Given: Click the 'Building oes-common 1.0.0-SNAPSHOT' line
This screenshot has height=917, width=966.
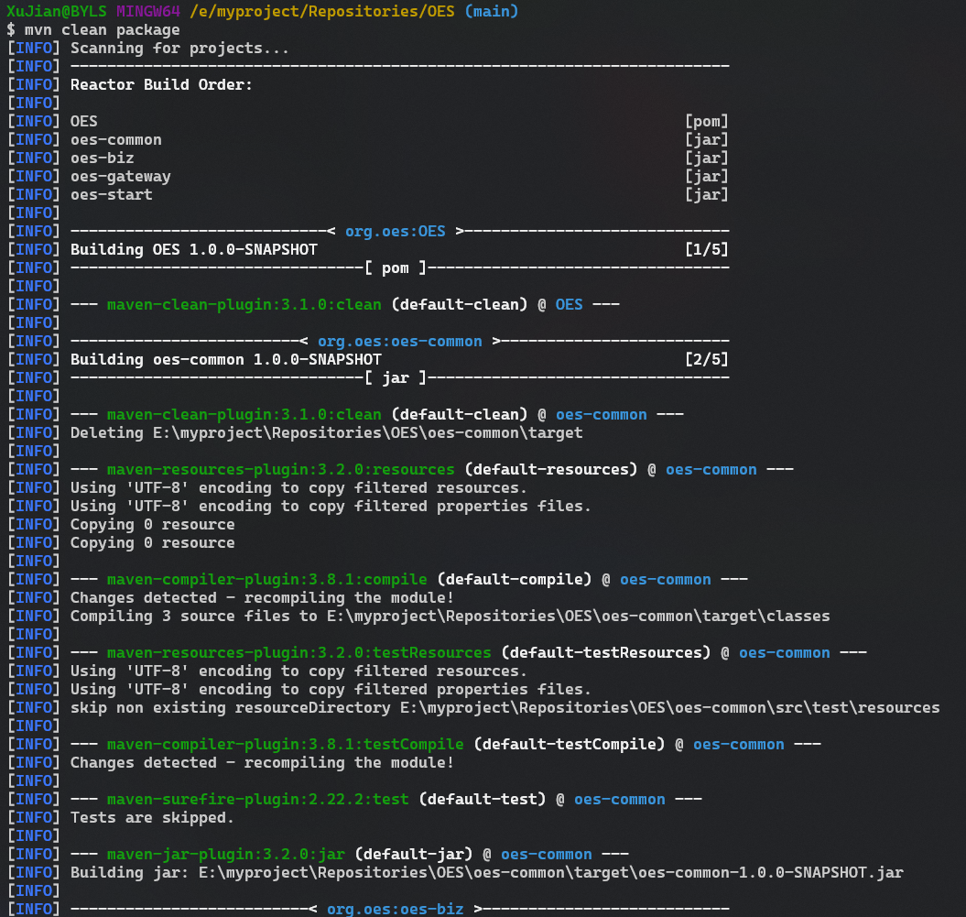Looking at the screenshot, I should (226, 360).
